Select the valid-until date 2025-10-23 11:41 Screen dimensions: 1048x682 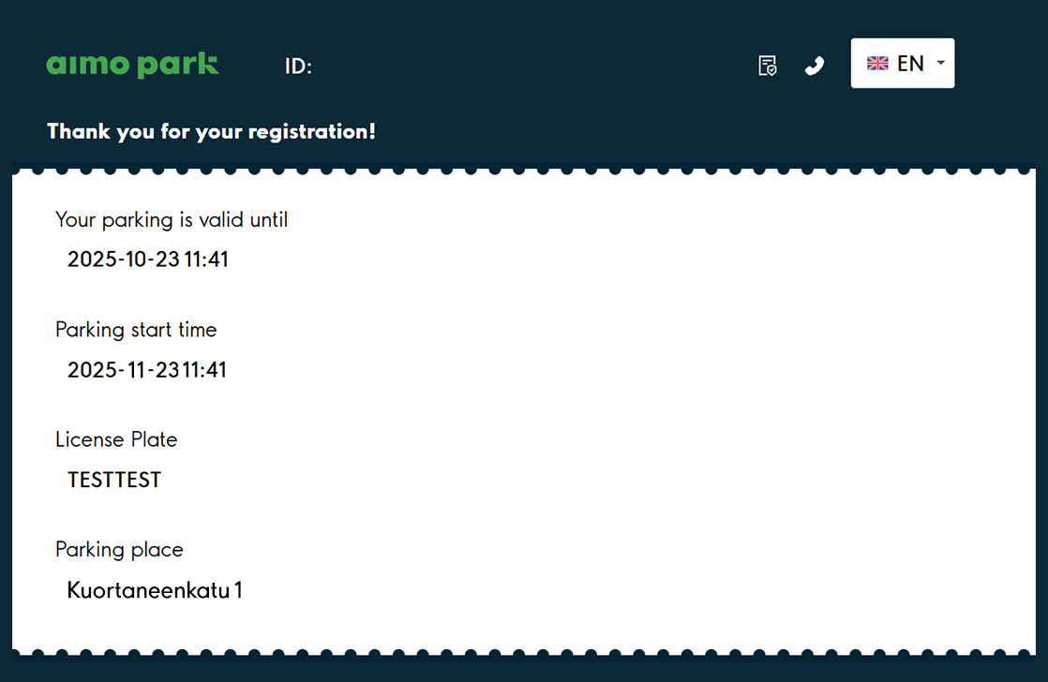(x=148, y=259)
